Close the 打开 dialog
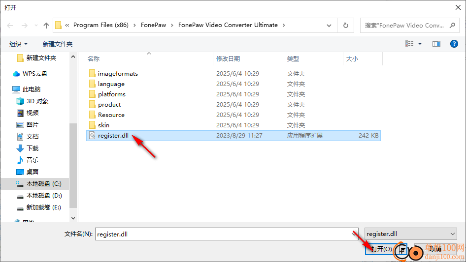The height and width of the screenshot is (262, 466). [458, 7]
